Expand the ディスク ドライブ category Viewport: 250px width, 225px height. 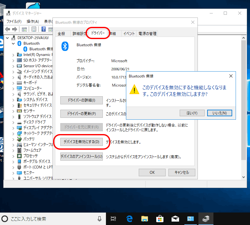13,122
